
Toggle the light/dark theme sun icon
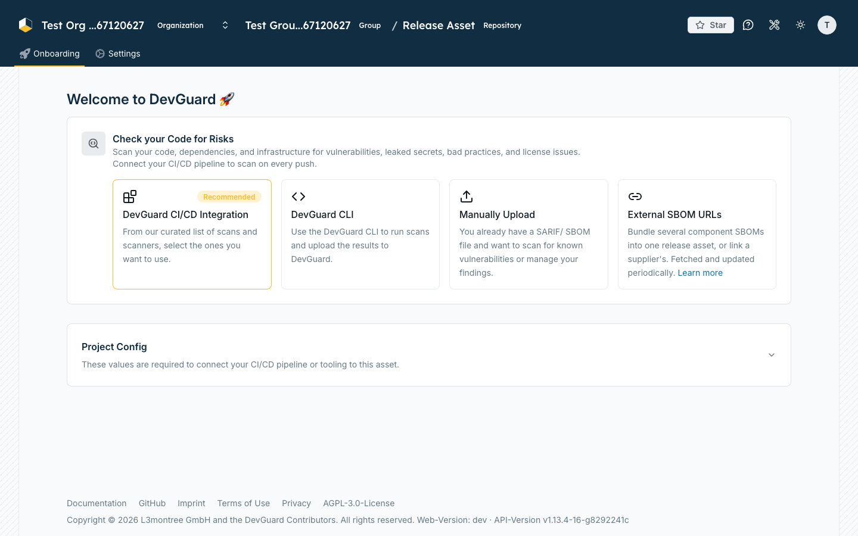pyautogui.click(x=800, y=25)
